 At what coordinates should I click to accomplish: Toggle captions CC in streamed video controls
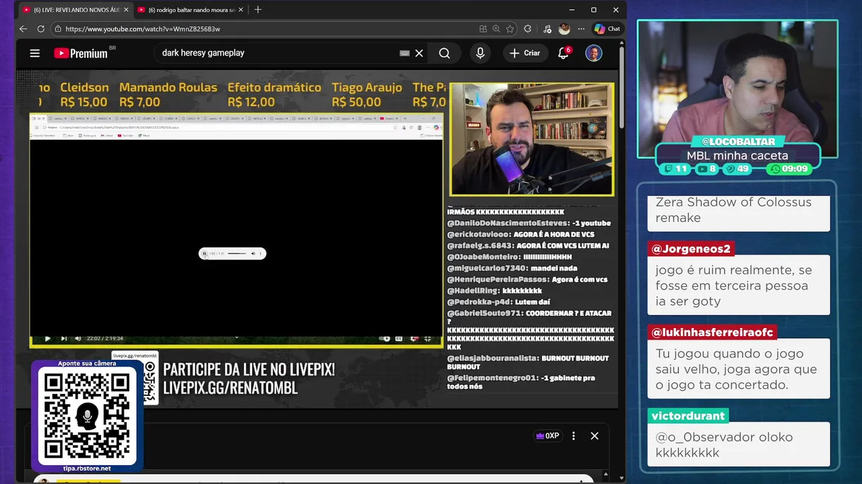click(x=399, y=338)
